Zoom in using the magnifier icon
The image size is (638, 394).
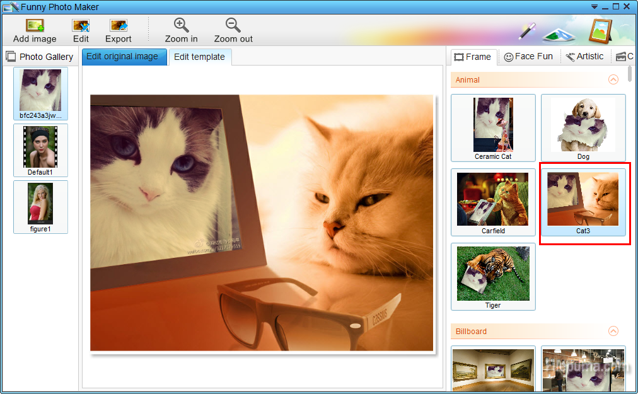(x=182, y=26)
